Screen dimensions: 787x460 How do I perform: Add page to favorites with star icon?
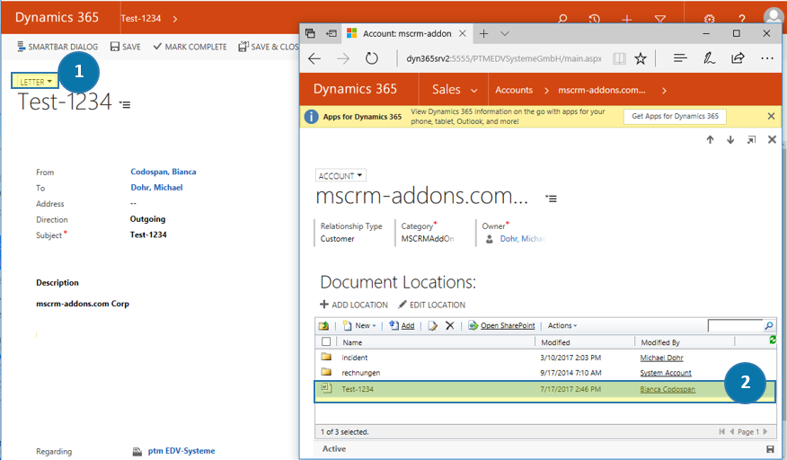pyautogui.click(x=641, y=58)
